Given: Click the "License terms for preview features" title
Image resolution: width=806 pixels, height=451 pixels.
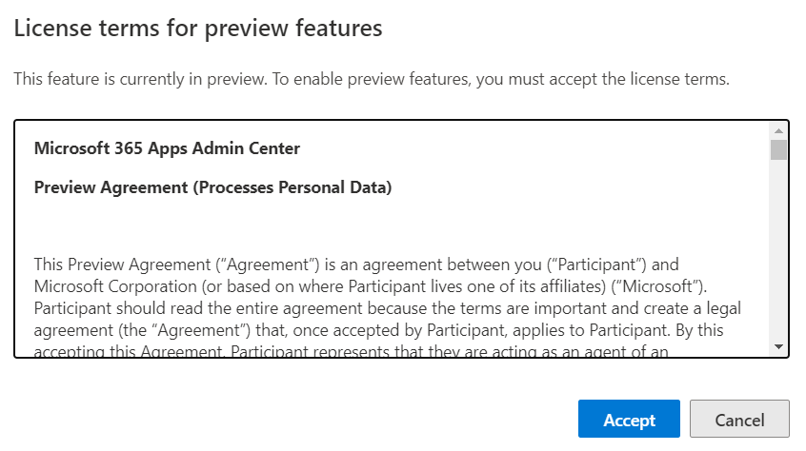Looking at the screenshot, I should [198, 29].
